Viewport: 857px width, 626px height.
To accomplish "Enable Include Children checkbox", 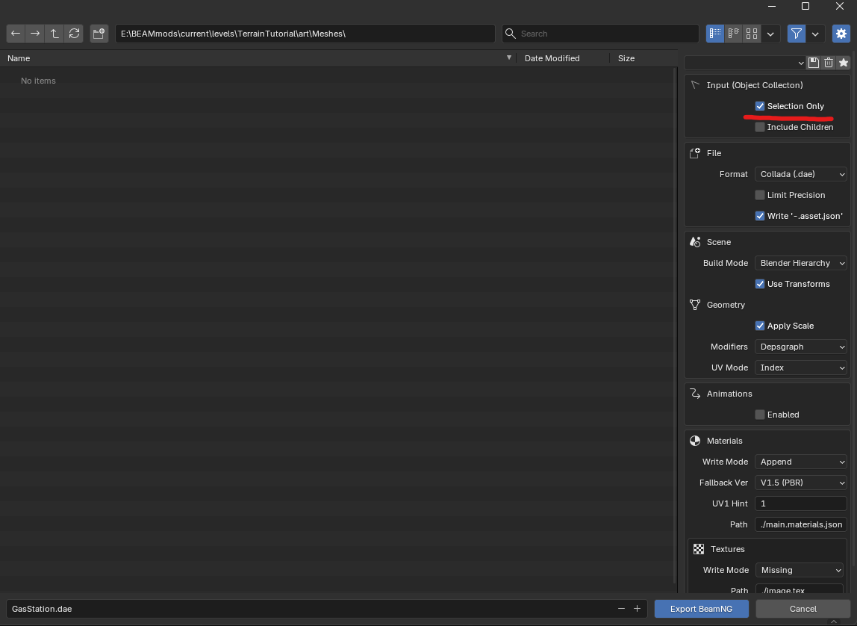I will pos(760,127).
